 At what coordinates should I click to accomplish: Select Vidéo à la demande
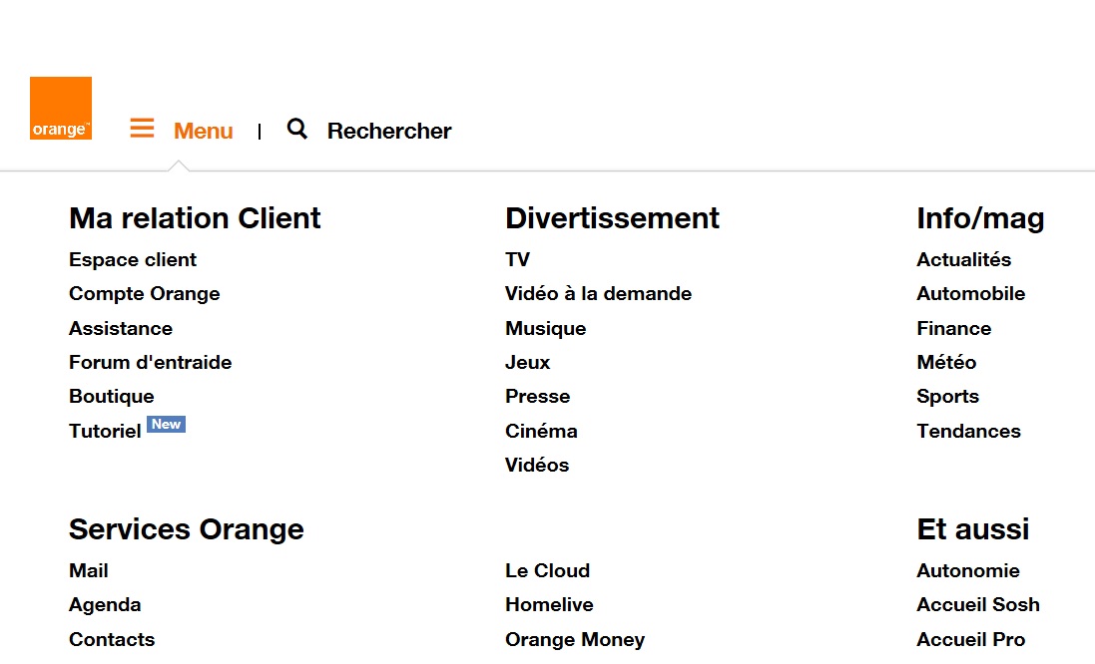[599, 294]
